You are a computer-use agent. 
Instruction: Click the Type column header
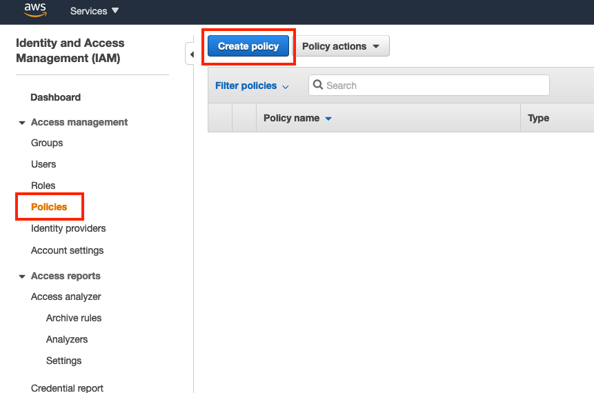538,118
